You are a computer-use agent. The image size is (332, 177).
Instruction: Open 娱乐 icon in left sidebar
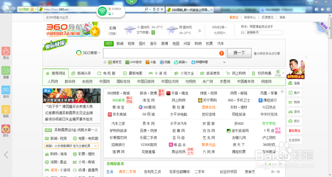pyautogui.click(x=6, y=129)
